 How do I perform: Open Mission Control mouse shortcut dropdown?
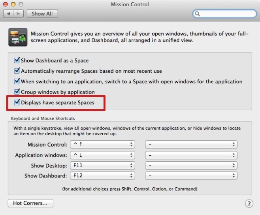point(191,144)
